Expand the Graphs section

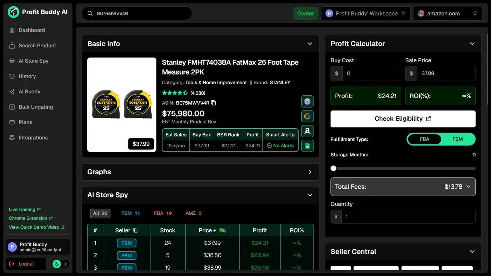(310, 172)
